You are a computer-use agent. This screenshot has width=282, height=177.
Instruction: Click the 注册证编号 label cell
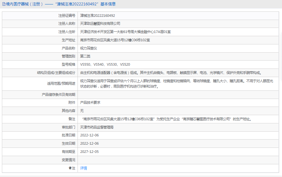click(x=40, y=16)
